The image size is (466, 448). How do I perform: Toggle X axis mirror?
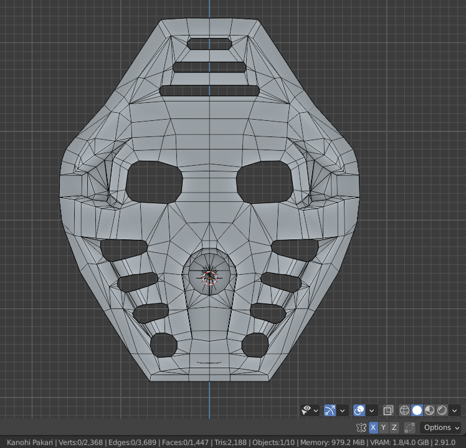pyautogui.click(x=373, y=427)
